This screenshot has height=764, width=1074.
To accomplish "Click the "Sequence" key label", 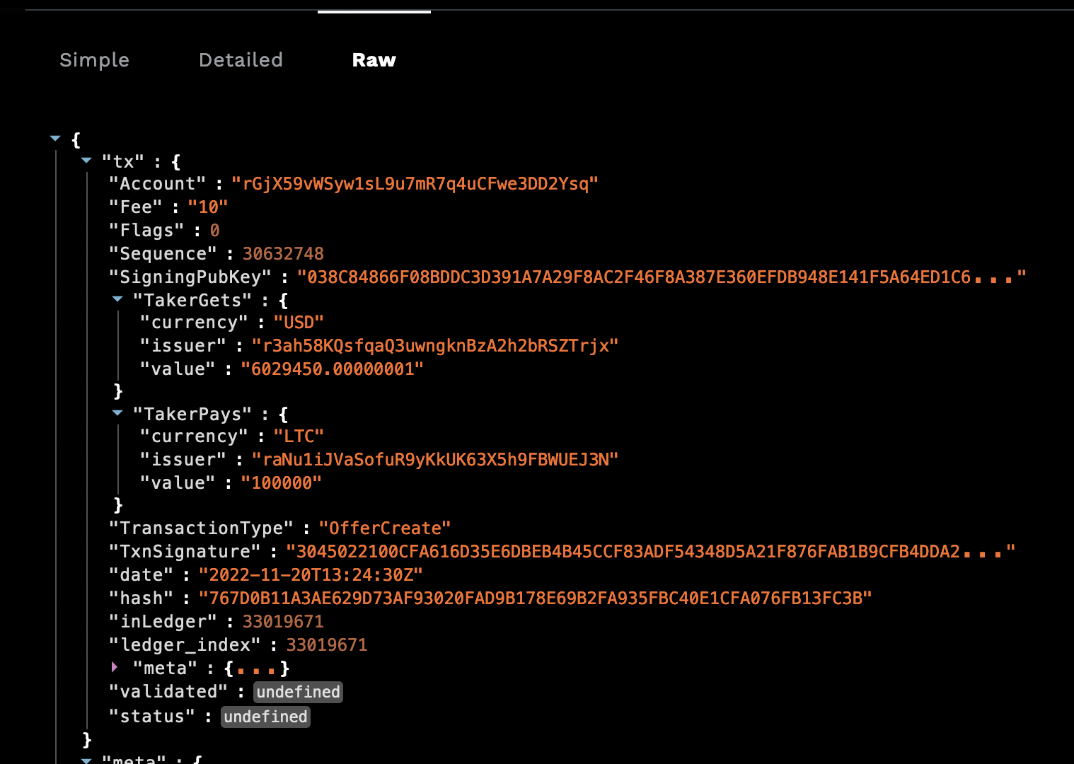I will click(x=163, y=254).
